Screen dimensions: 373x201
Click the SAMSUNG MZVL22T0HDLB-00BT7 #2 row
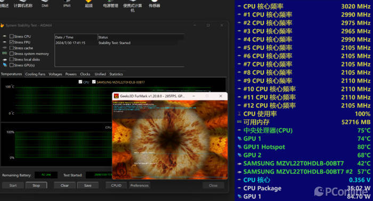click(x=304, y=172)
